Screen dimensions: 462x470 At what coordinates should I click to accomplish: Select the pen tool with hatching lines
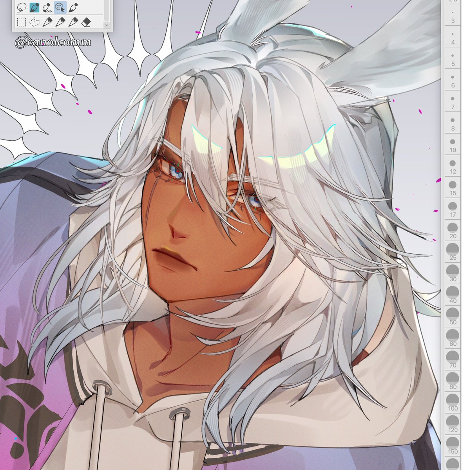pos(47,7)
